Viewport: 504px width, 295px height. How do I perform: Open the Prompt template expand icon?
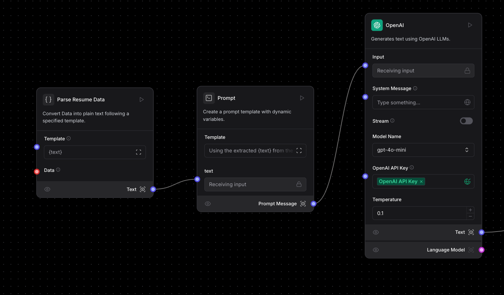pos(299,151)
